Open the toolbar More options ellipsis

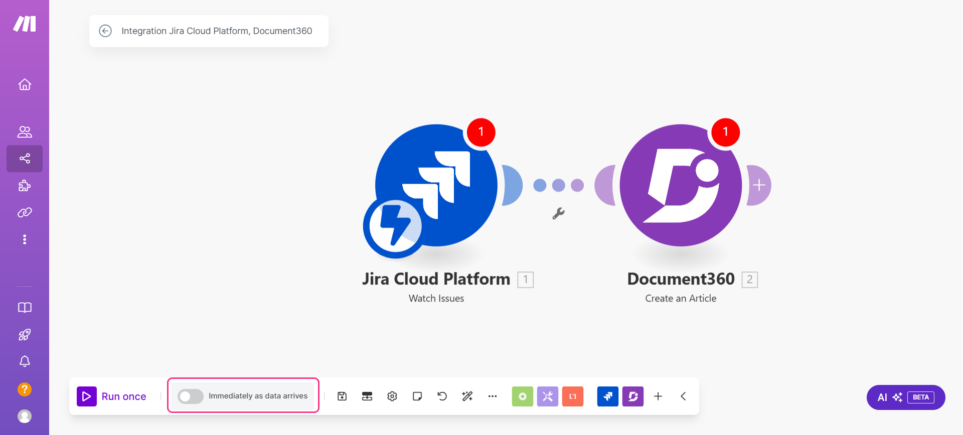click(493, 396)
